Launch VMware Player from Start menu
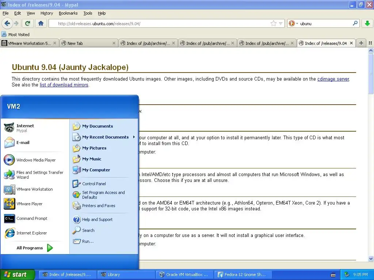Viewport: 374px width, 280px height. [35, 204]
